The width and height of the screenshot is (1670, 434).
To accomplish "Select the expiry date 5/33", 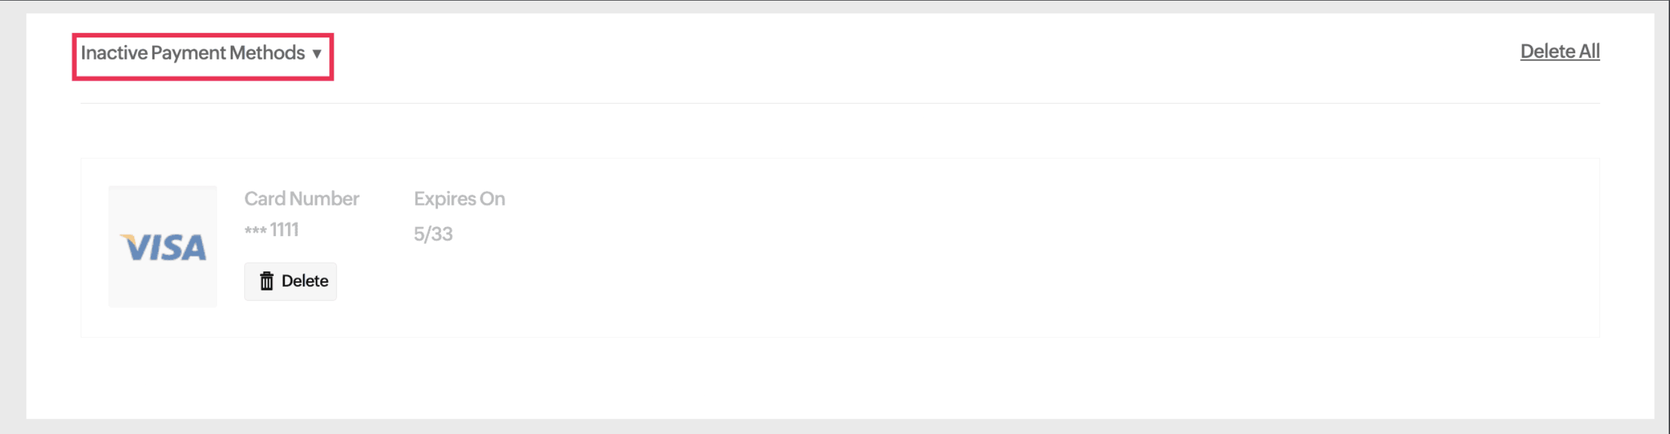I will tap(433, 234).
